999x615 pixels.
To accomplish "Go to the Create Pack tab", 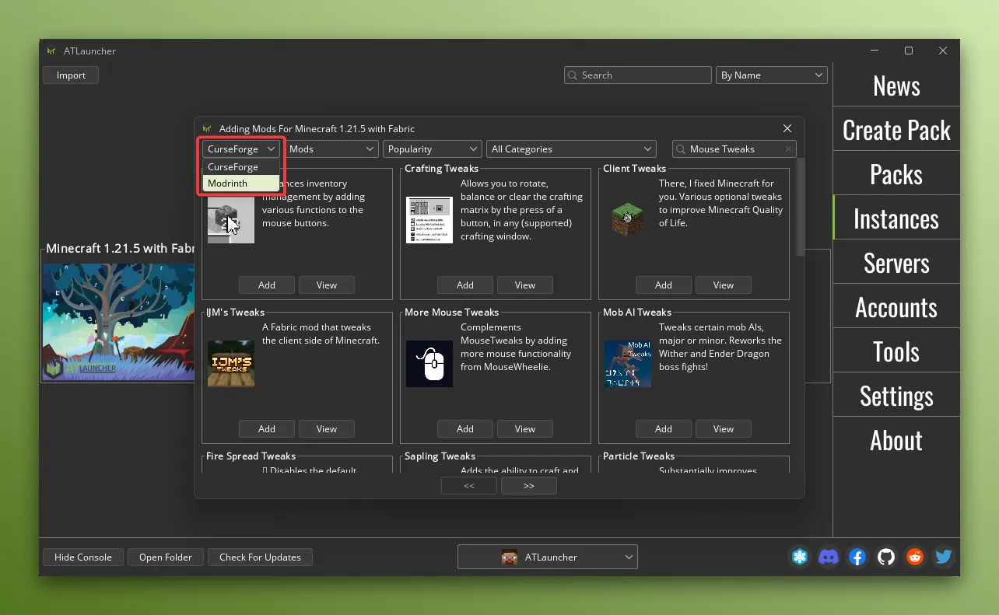I will [x=896, y=130].
